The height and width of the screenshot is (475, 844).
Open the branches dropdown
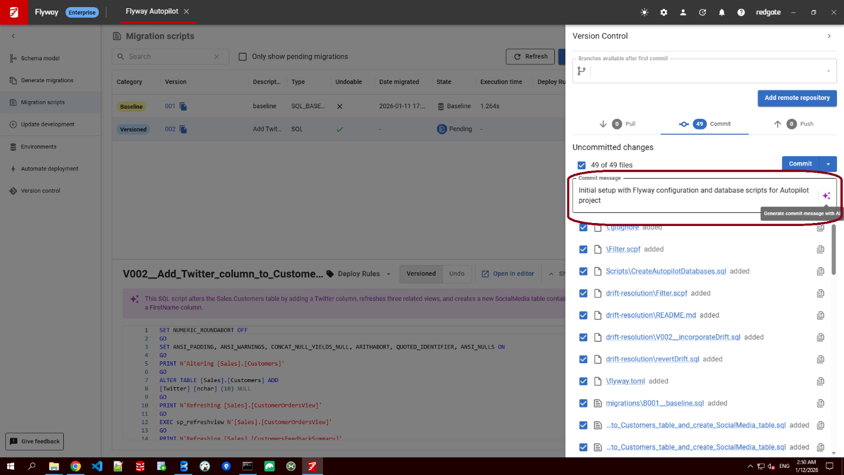coord(827,71)
